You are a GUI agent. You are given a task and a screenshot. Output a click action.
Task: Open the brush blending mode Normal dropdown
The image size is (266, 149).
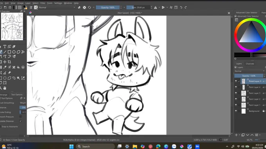(x=57, y=7)
